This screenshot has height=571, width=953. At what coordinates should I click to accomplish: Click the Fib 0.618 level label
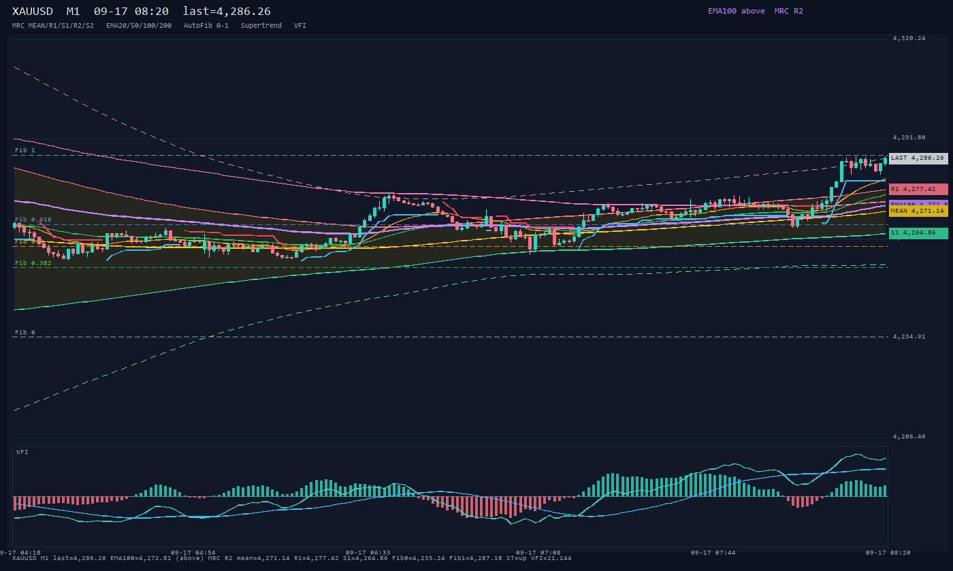click(x=33, y=220)
